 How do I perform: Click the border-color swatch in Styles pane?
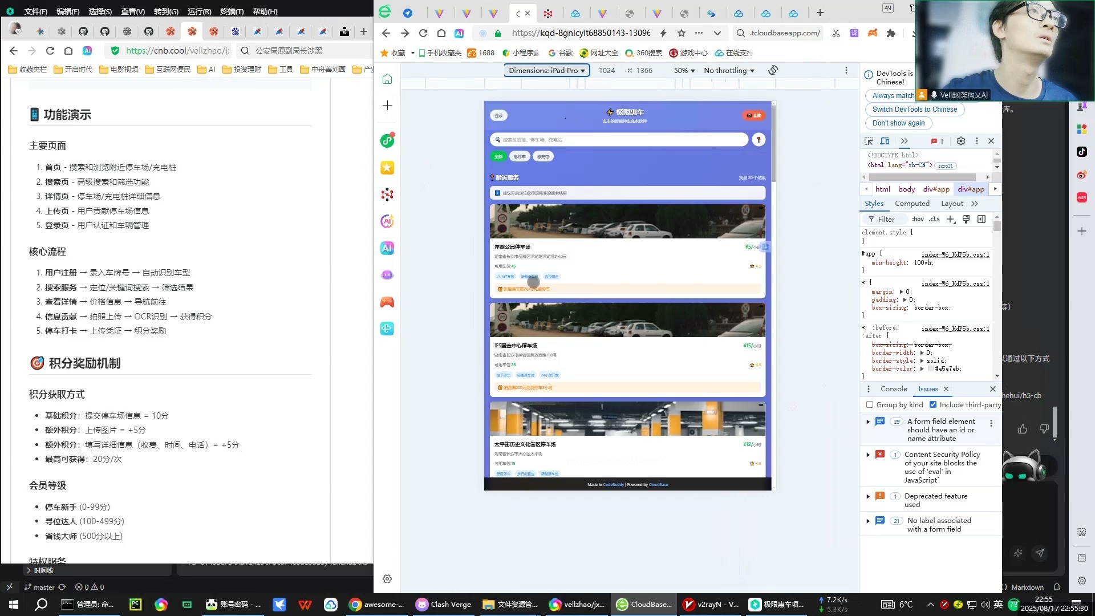pos(932,369)
